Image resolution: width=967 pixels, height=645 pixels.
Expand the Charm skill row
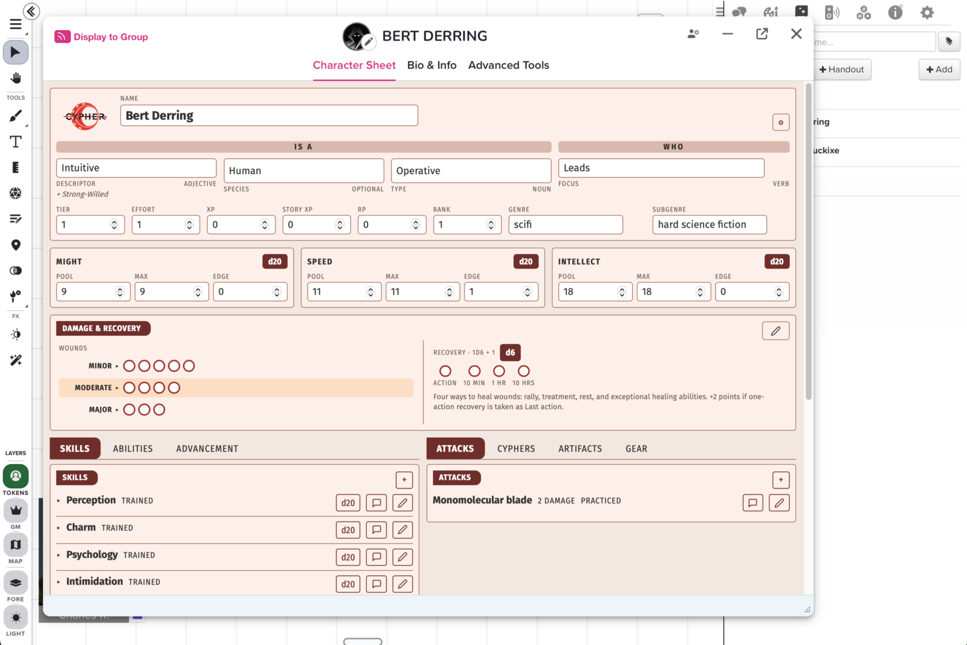point(59,528)
